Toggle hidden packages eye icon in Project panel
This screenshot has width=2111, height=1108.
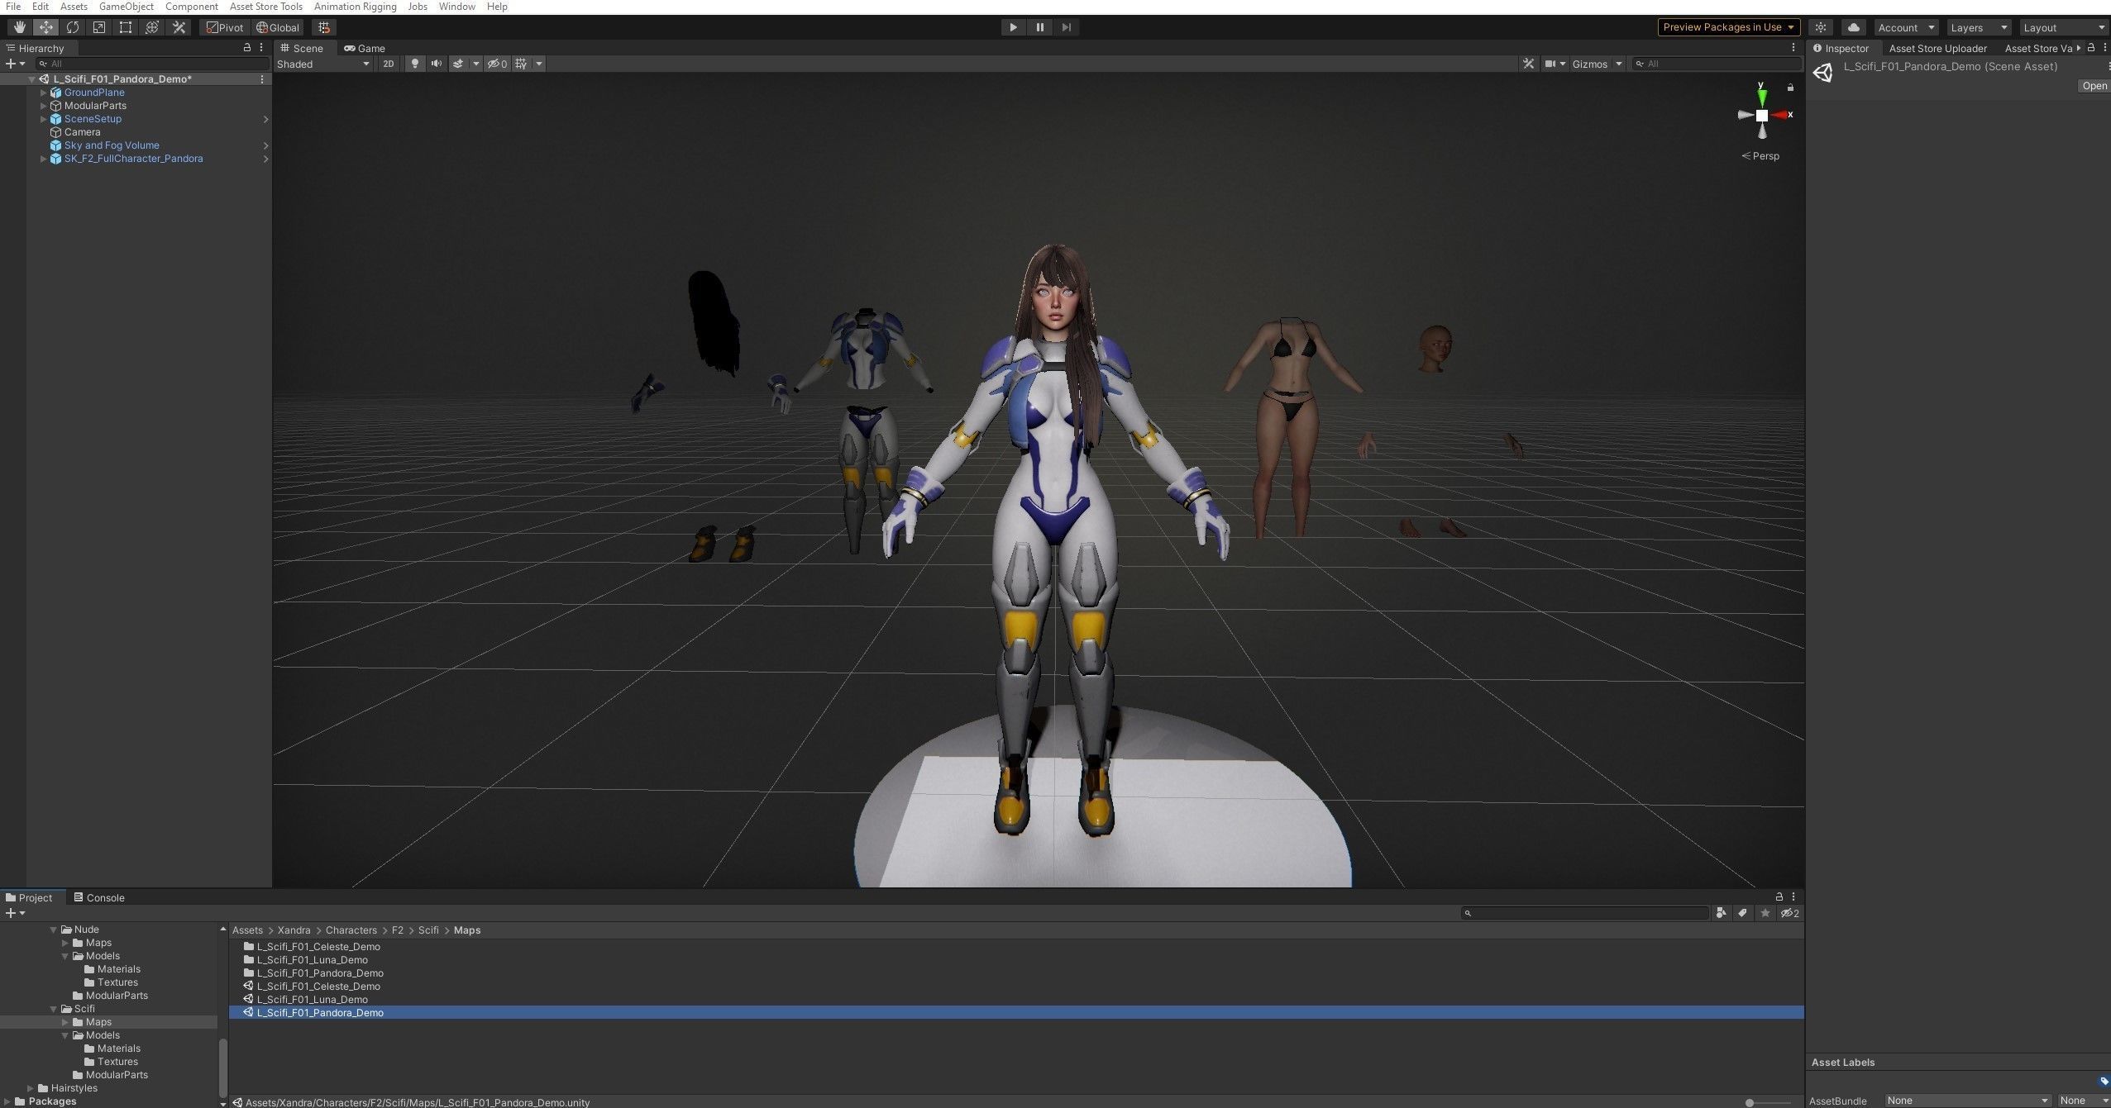[x=1789, y=913]
